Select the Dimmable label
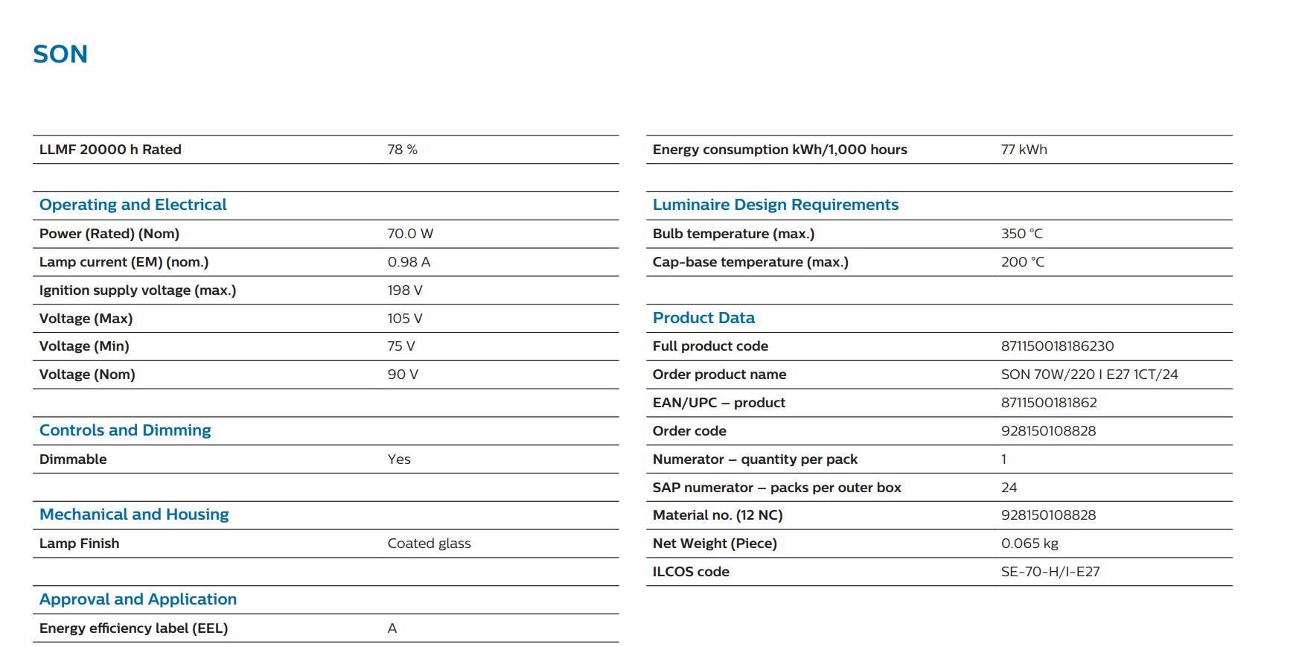 click(73, 459)
